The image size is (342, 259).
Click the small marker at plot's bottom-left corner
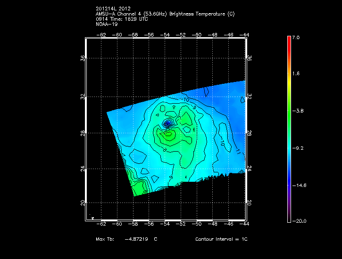[x=92, y=218]
